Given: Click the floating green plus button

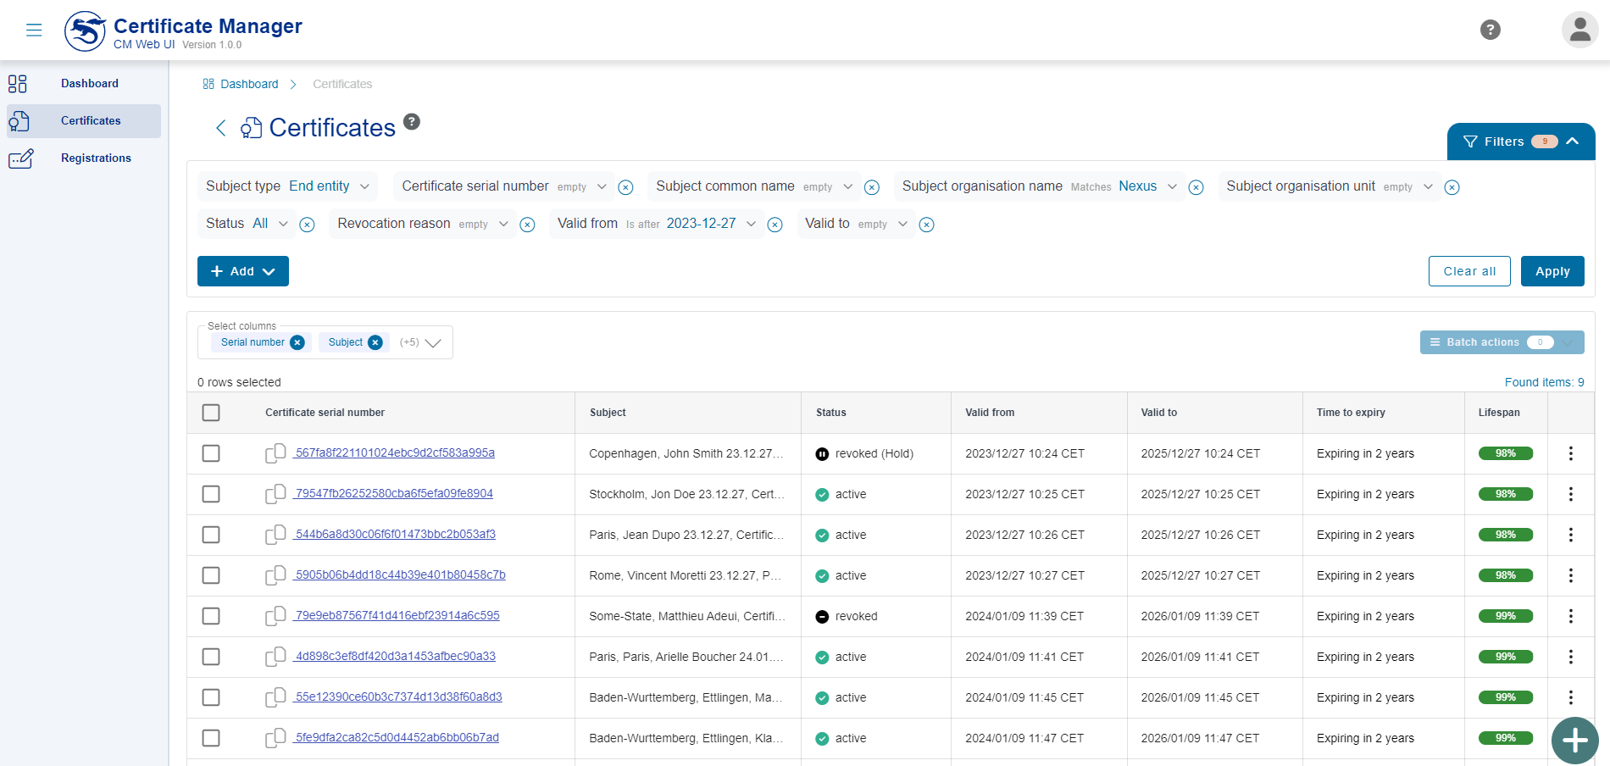Looking at the screenshot, I should (x=1574, y=740).
